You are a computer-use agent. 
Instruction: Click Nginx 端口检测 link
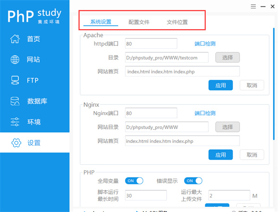click(205, 113)
